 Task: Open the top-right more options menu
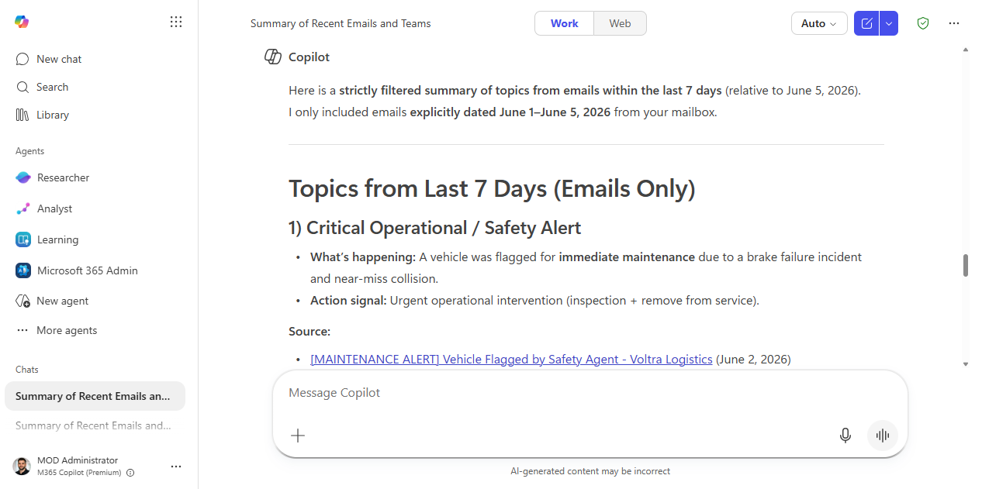[x=954, y=23]
